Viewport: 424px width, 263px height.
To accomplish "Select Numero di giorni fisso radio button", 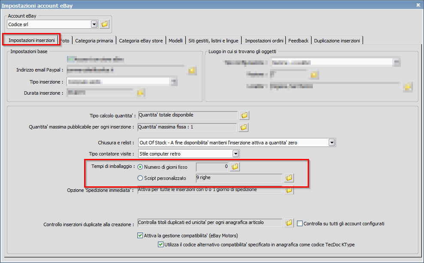I will click(x=140, y=167).
